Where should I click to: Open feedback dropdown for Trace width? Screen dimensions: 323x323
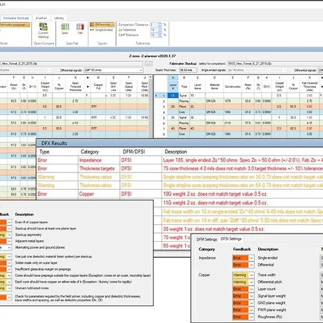(x=251, y=275)
